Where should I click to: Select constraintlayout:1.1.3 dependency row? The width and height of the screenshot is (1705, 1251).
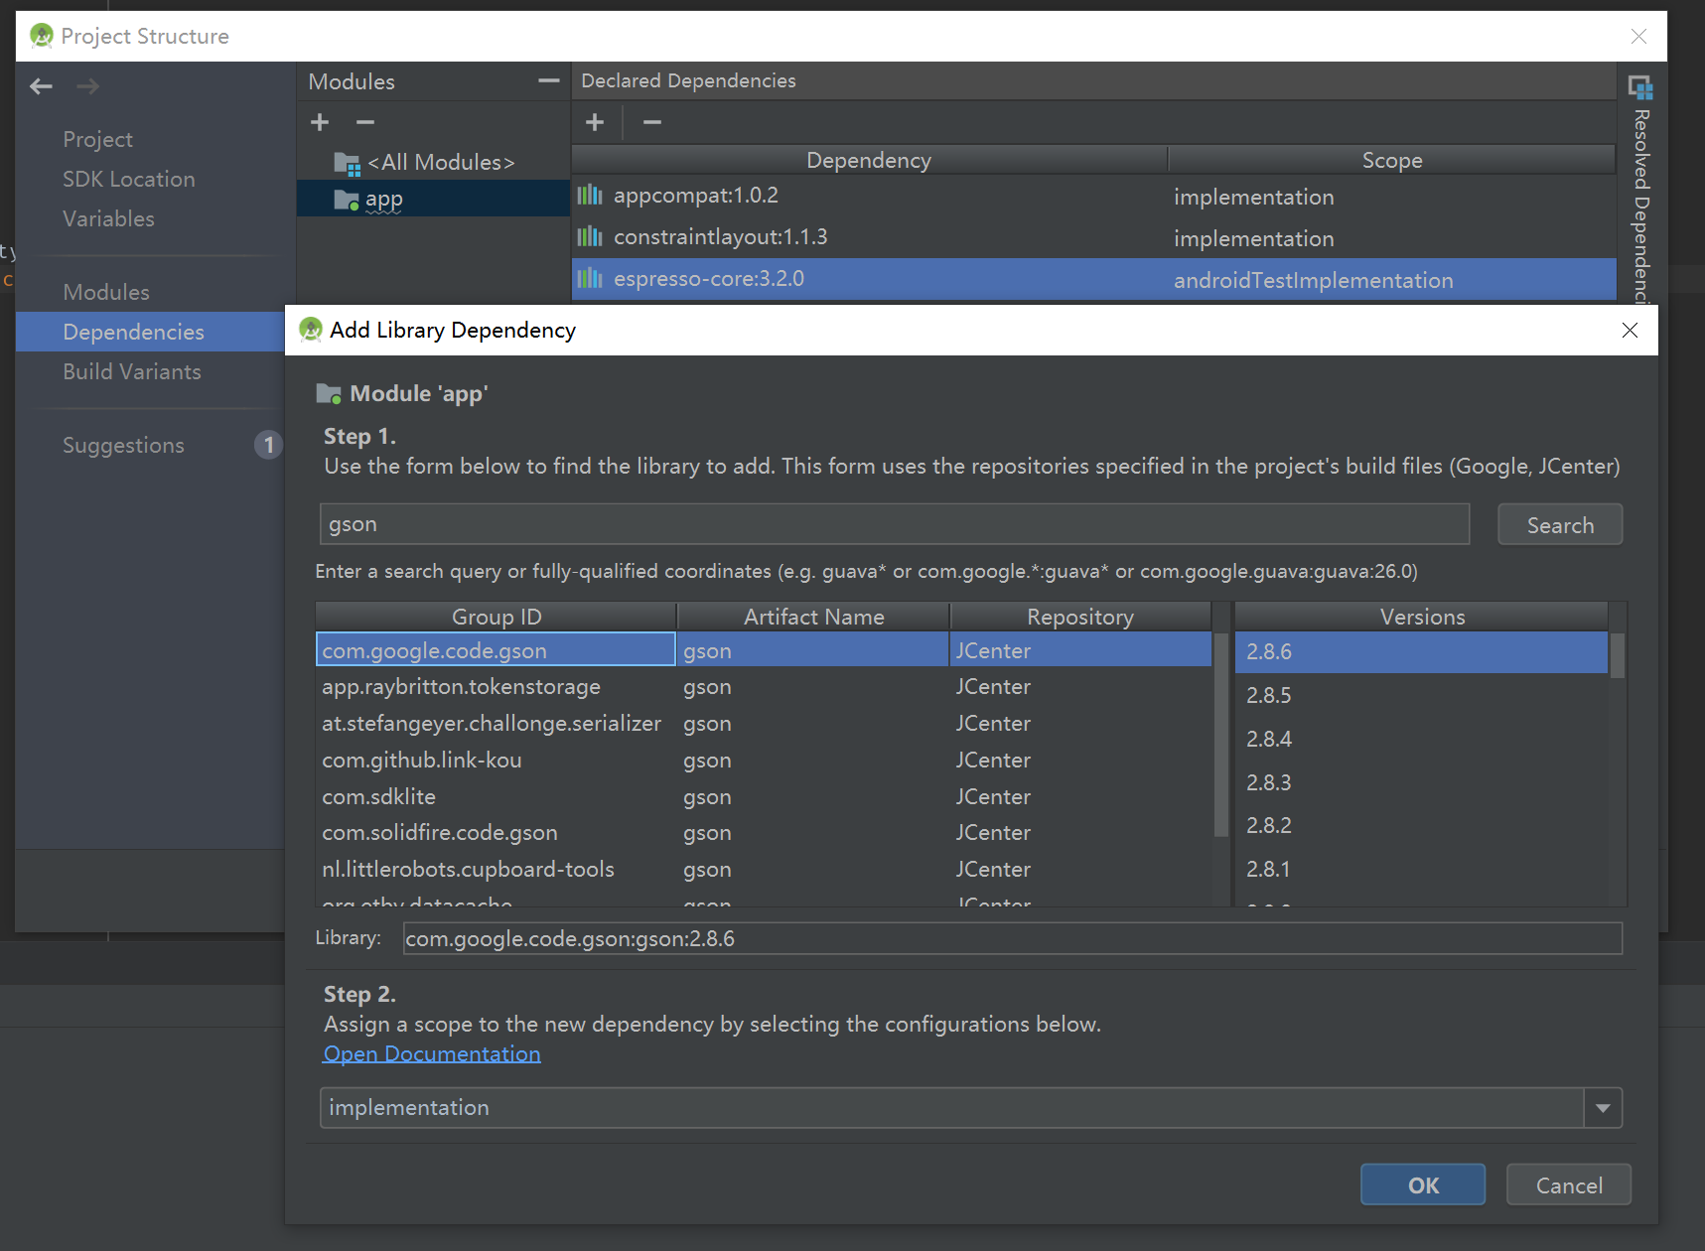(x=1094, y=237)
